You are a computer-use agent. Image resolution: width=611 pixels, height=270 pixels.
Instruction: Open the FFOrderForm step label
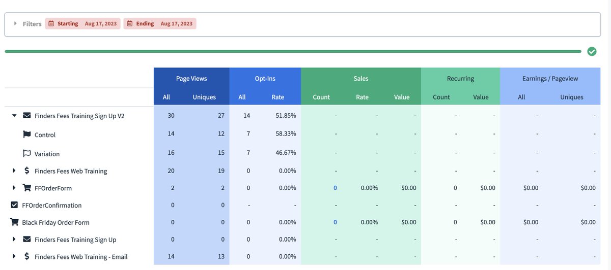coord(53,188)
